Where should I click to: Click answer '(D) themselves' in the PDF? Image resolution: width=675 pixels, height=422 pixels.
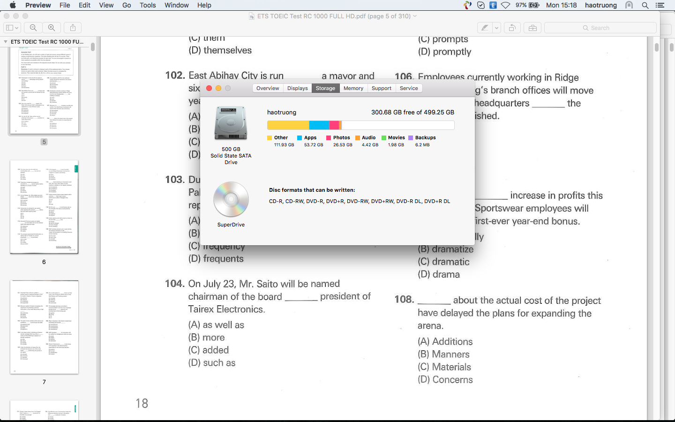(x=220, y=50)
